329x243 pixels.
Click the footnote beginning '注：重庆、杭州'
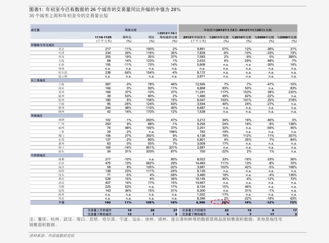tap(156, 222)
